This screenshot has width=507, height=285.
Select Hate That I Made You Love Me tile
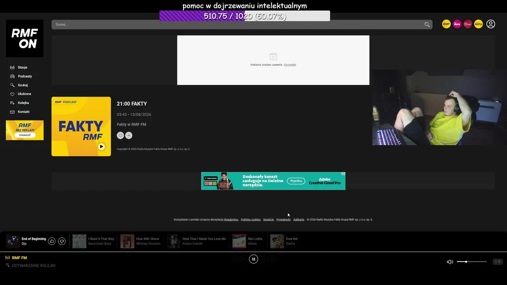tap(197, 241)
